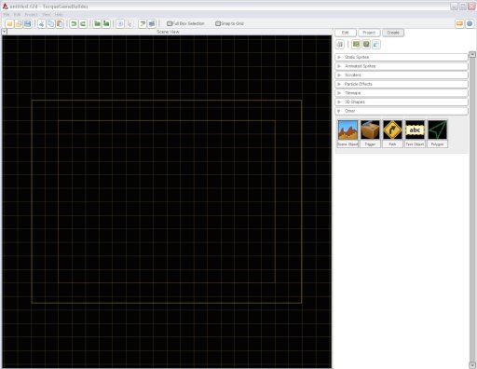Image resolution: width=477 pixels, height=369 pixels.
Task: Click the blue round help icon
Action: (x=470, y=23)
